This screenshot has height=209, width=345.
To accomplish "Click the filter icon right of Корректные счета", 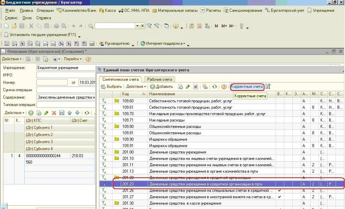I will click(x=268, y=86).
